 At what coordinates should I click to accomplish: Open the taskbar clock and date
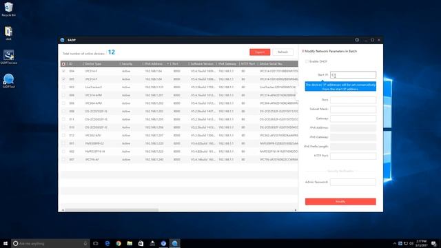click(421, 243)
